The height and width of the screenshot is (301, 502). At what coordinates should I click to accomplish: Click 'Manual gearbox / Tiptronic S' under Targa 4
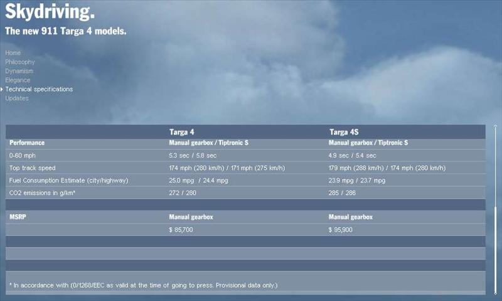coord(209,143)
